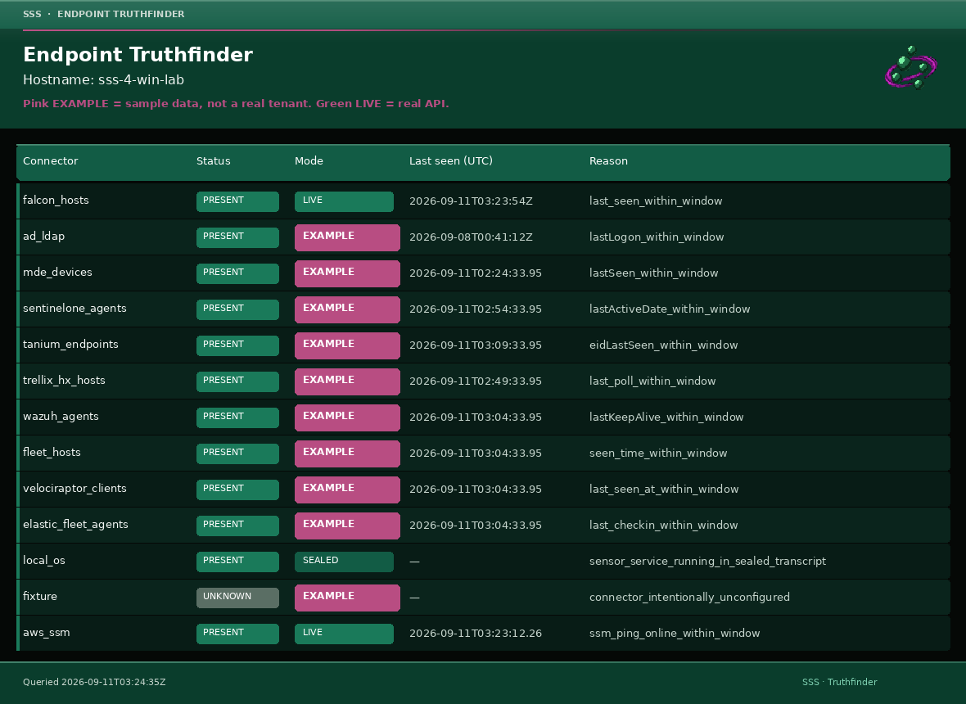Click timestamp 2026-09-08T00:41:12Z for ad_ldap
The width and height of the screenshot is (966, 704).
point(472,237)
